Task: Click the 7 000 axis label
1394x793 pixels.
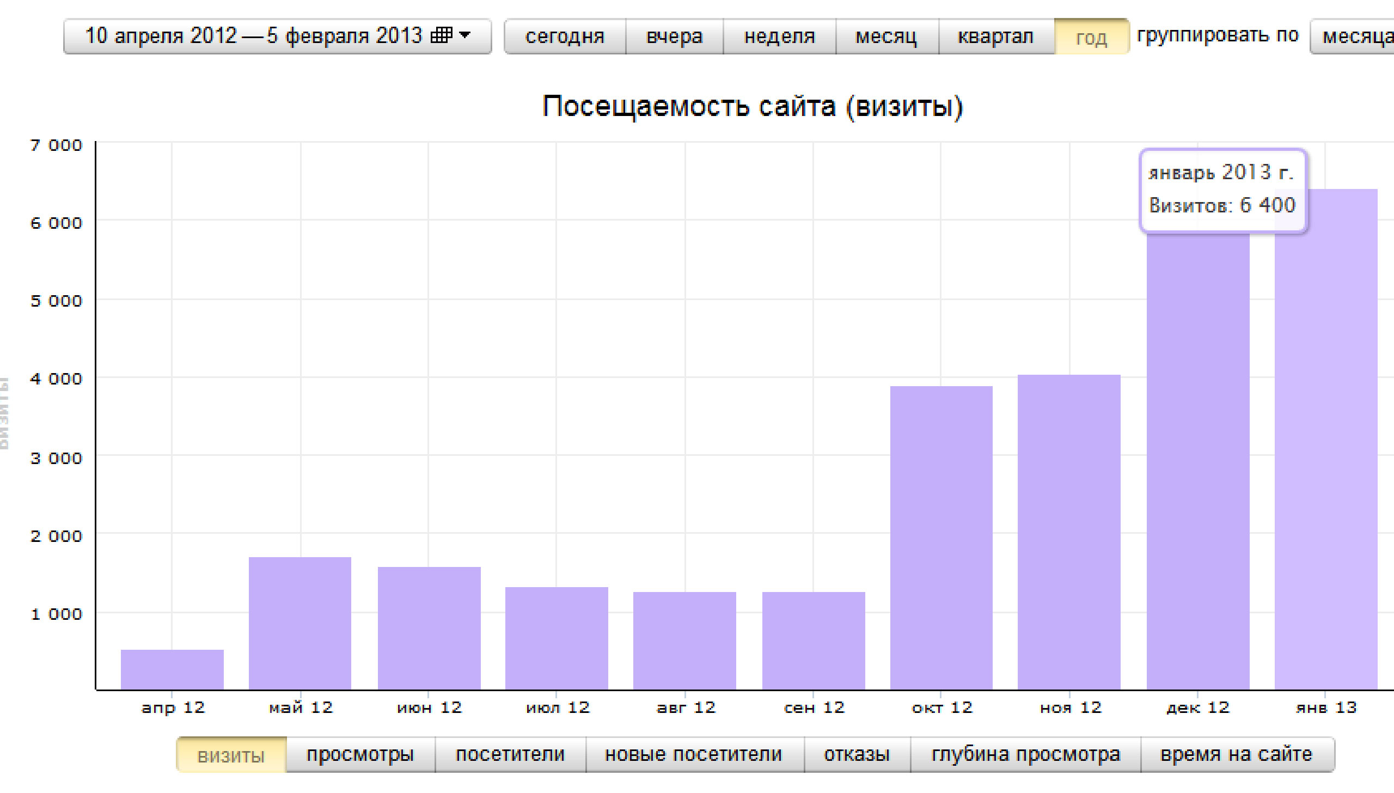Action: coord(56,145)
